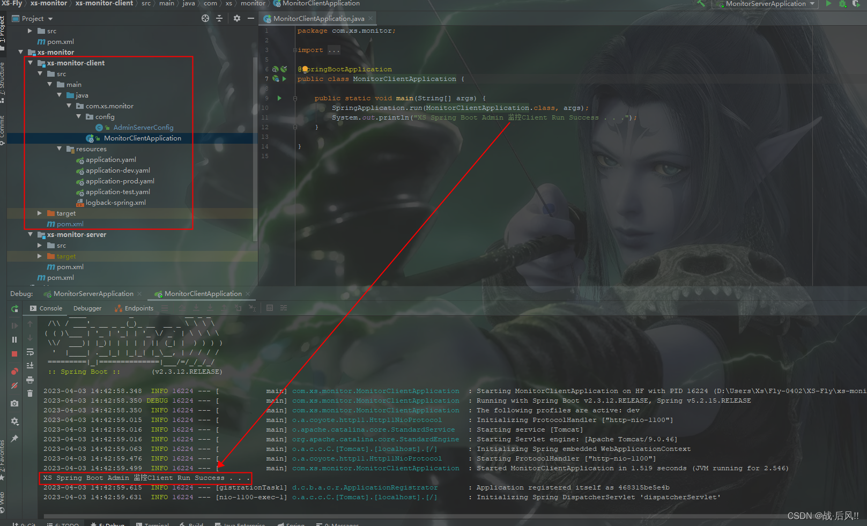Collapse com.xs.monitor package

pos(69,106)
